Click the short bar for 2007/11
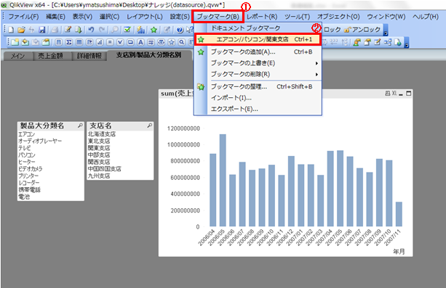This screenshot has width=446, height=288. pyautogui.click(x=399, y=214)
